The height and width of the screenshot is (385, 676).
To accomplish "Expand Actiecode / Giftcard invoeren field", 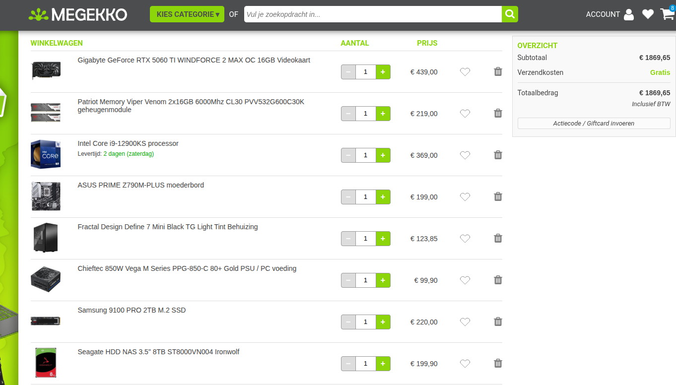I will coord(594,124).
